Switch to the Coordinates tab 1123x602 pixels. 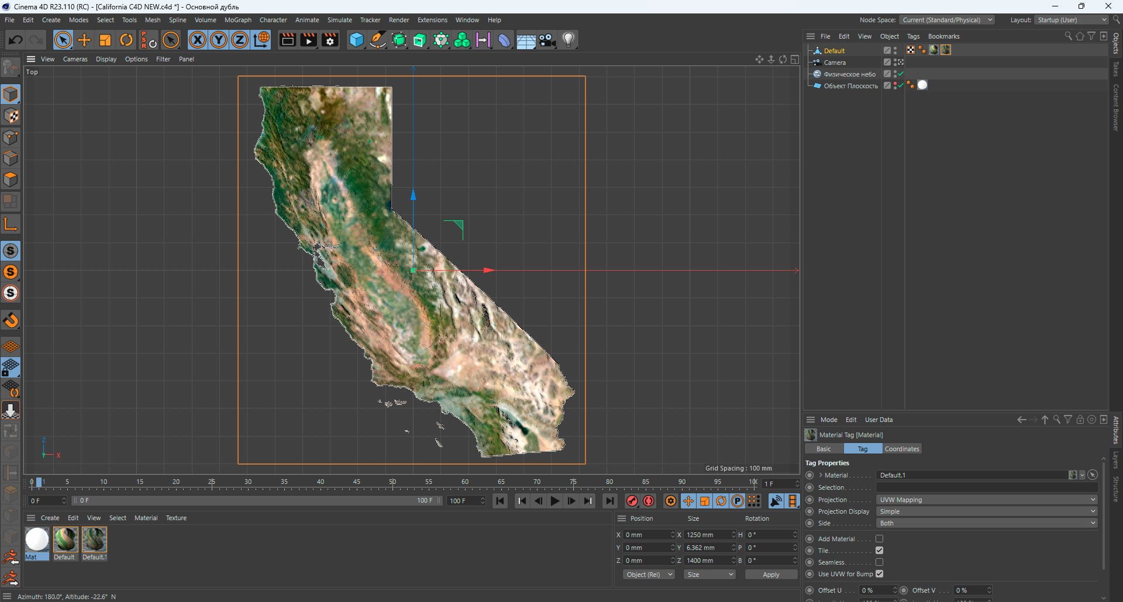[x=902, y=449]
